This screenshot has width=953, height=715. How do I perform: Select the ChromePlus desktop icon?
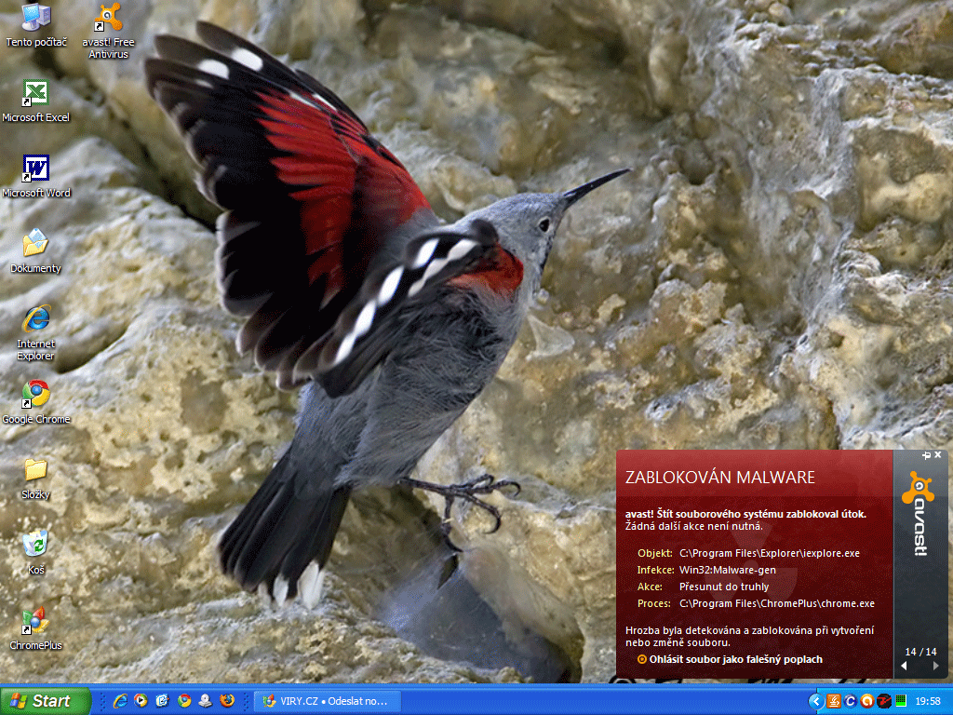(x=35, y=621)
